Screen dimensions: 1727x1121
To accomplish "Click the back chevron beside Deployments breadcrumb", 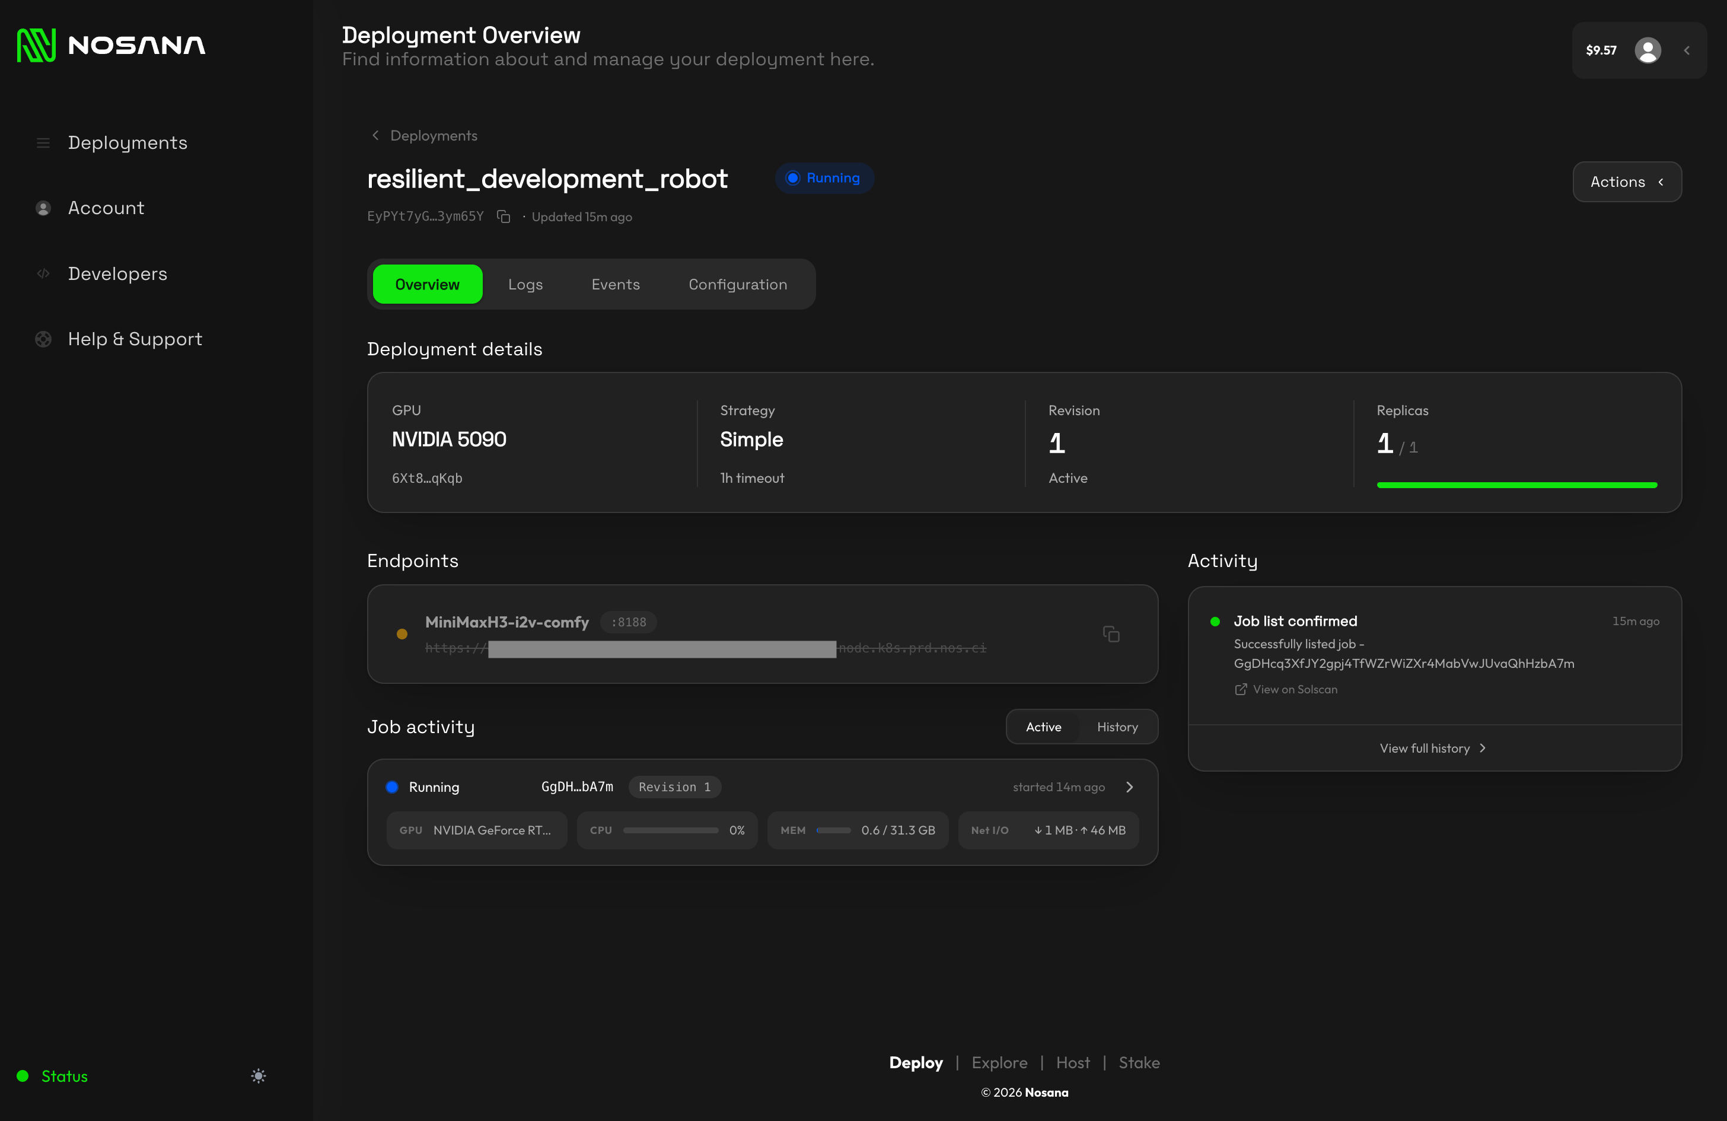I will [x=375, y=135].
